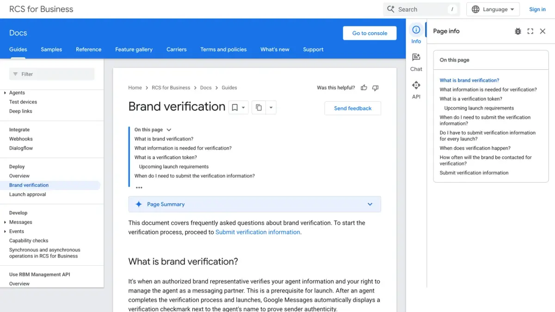Image resolution: width=555 pixels, height=312 pixels.
Task: Open the API panel icon
Action: (x=416, y=85)
